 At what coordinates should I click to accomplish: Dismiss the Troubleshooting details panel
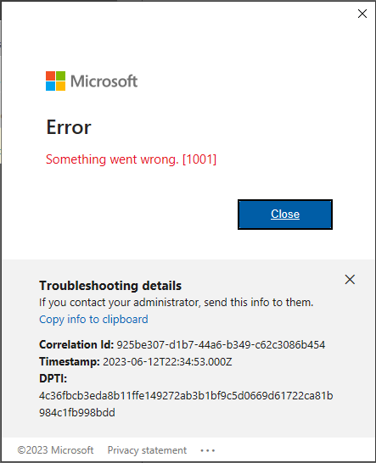[350, 279]
